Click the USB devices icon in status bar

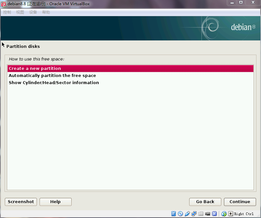point(187,214)
